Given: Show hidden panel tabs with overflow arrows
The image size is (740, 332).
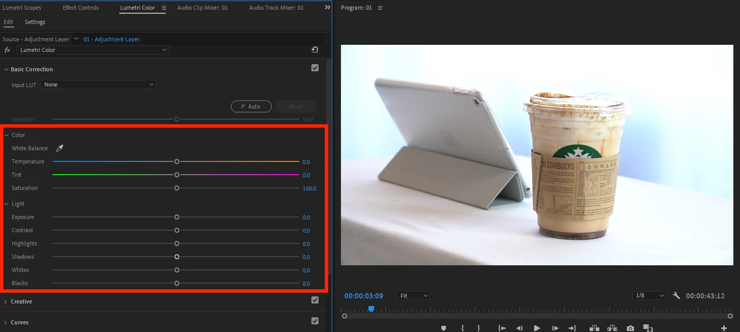Looking at the screenshot, I should 327,7.
